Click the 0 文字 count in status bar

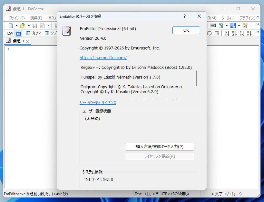point(217,194)
